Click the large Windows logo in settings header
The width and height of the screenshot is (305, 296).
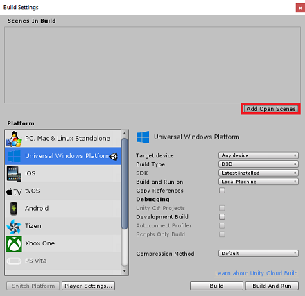click(x=143, y=137)
